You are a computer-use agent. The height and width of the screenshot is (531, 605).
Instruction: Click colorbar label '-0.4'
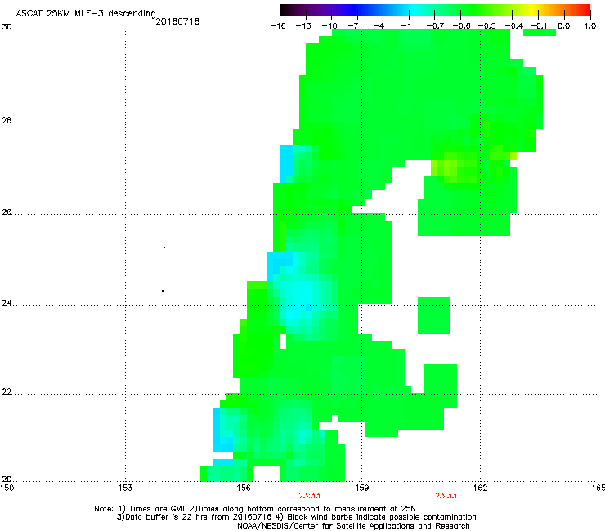pos(514,26)
